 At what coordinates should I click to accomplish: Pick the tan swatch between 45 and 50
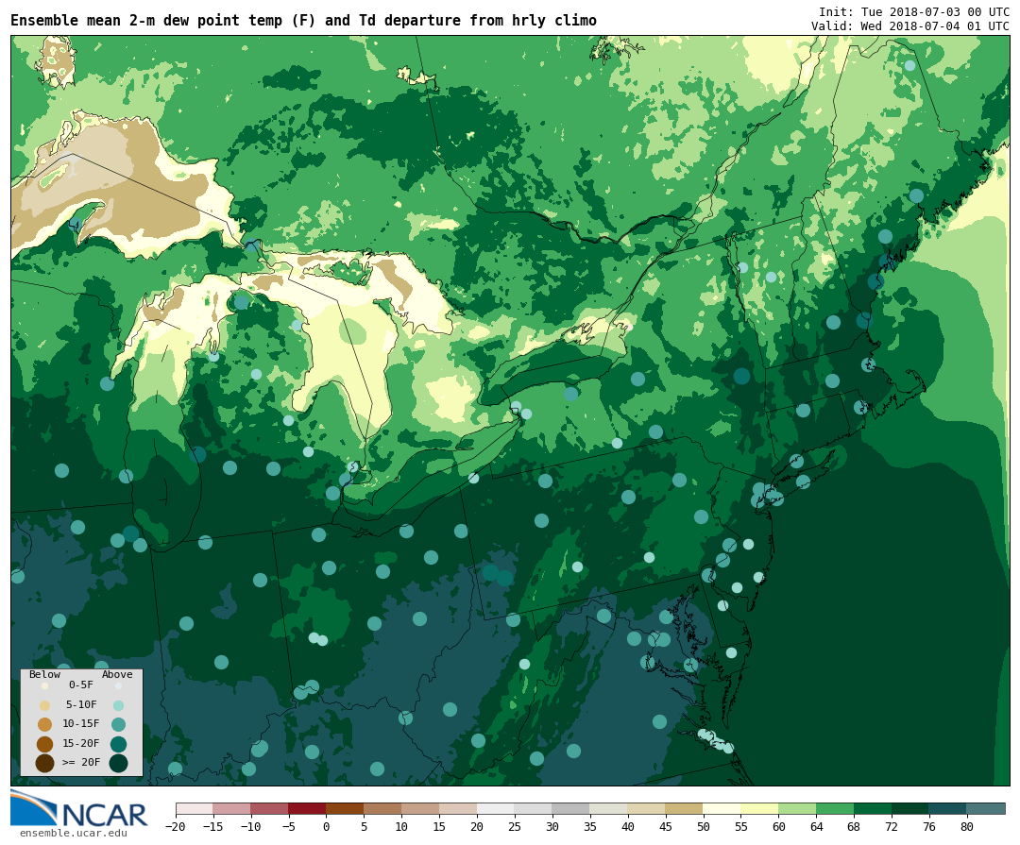click(685, 808)
